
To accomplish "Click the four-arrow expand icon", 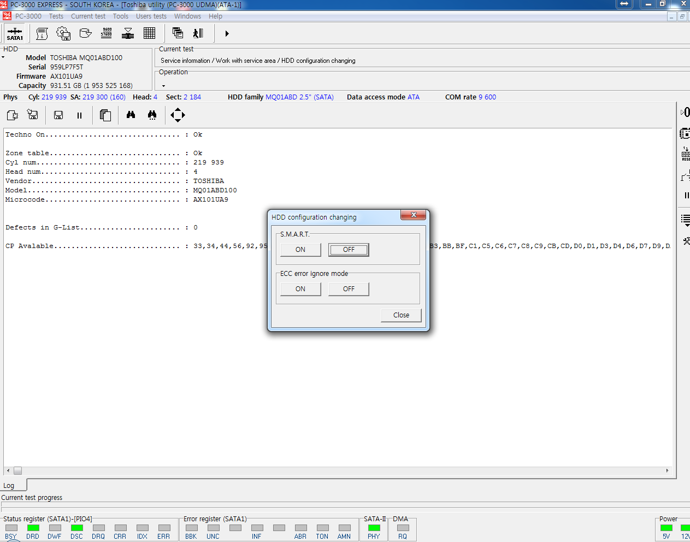I will [178, 115].
